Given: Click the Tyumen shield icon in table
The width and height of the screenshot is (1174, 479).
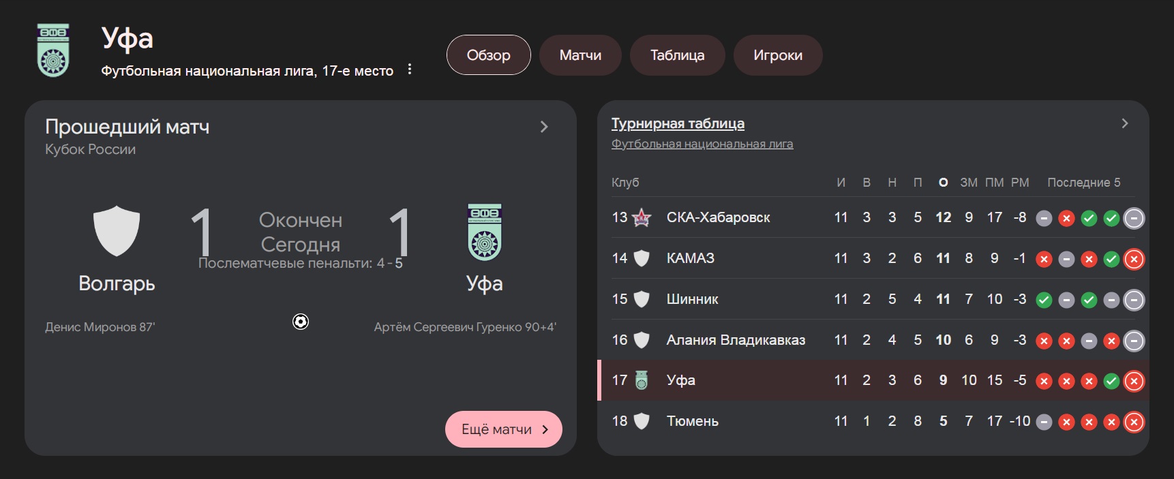Looking at the screenshot, I should (x=642, y=421).
